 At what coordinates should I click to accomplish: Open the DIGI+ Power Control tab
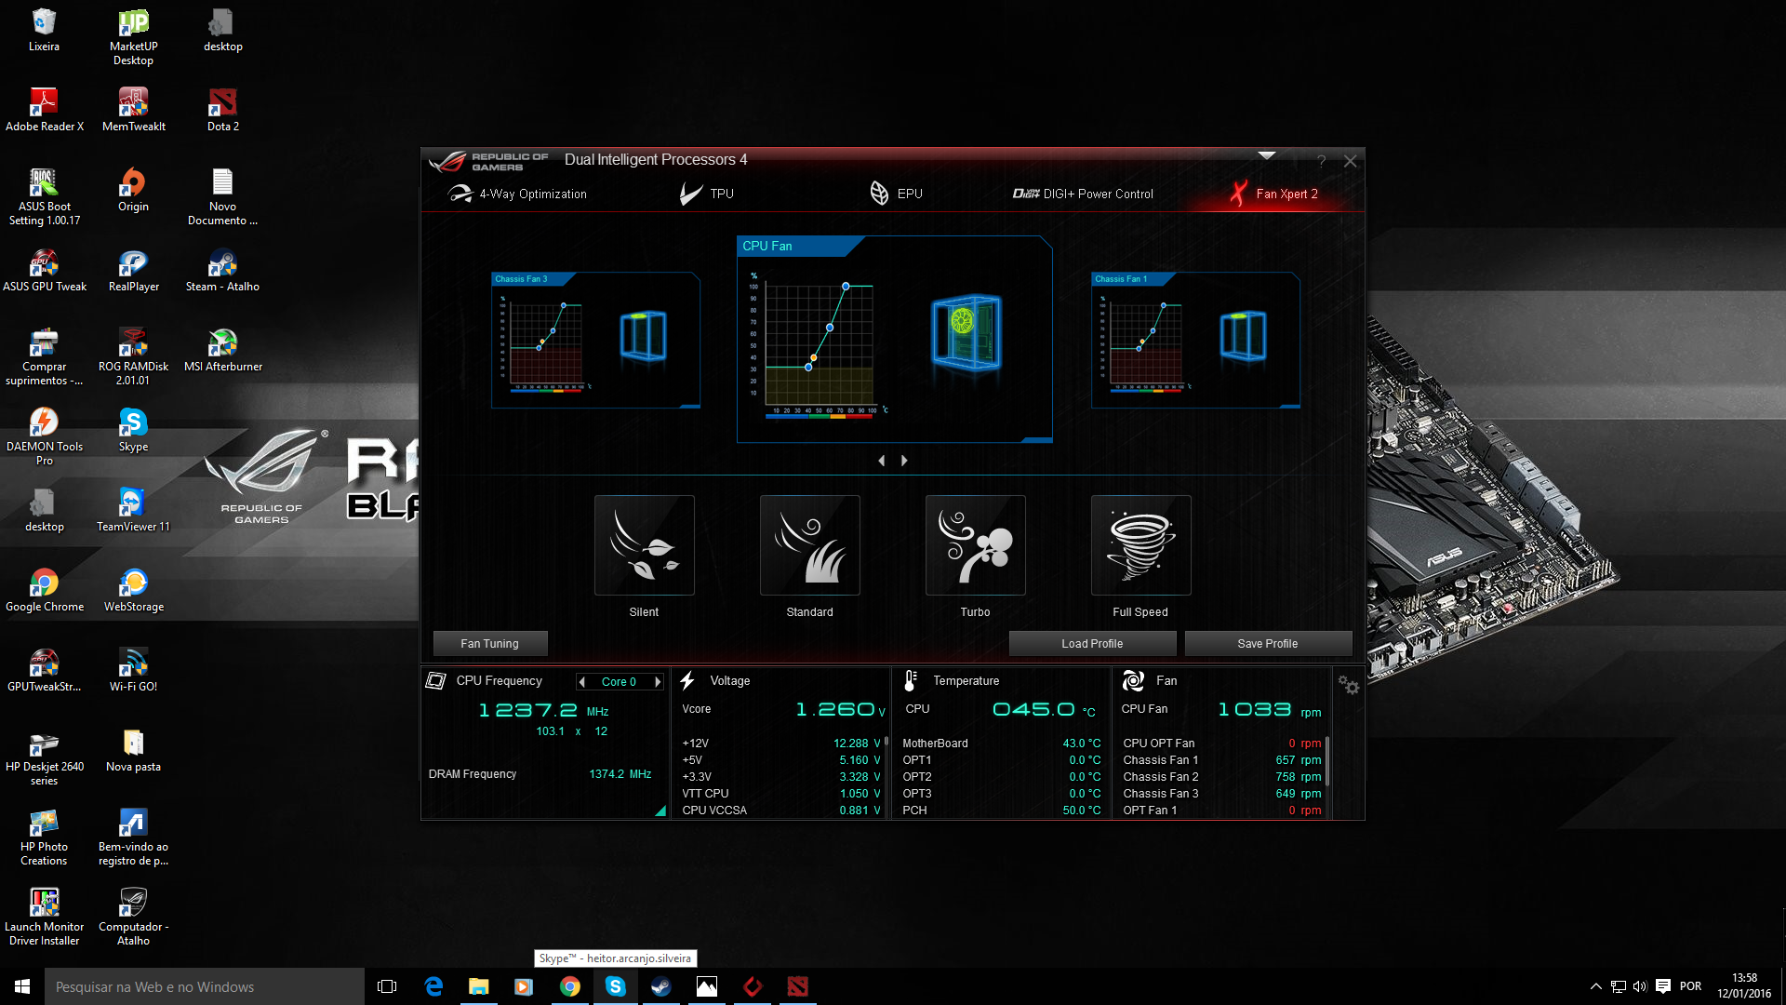click(x=1083, y=194)
